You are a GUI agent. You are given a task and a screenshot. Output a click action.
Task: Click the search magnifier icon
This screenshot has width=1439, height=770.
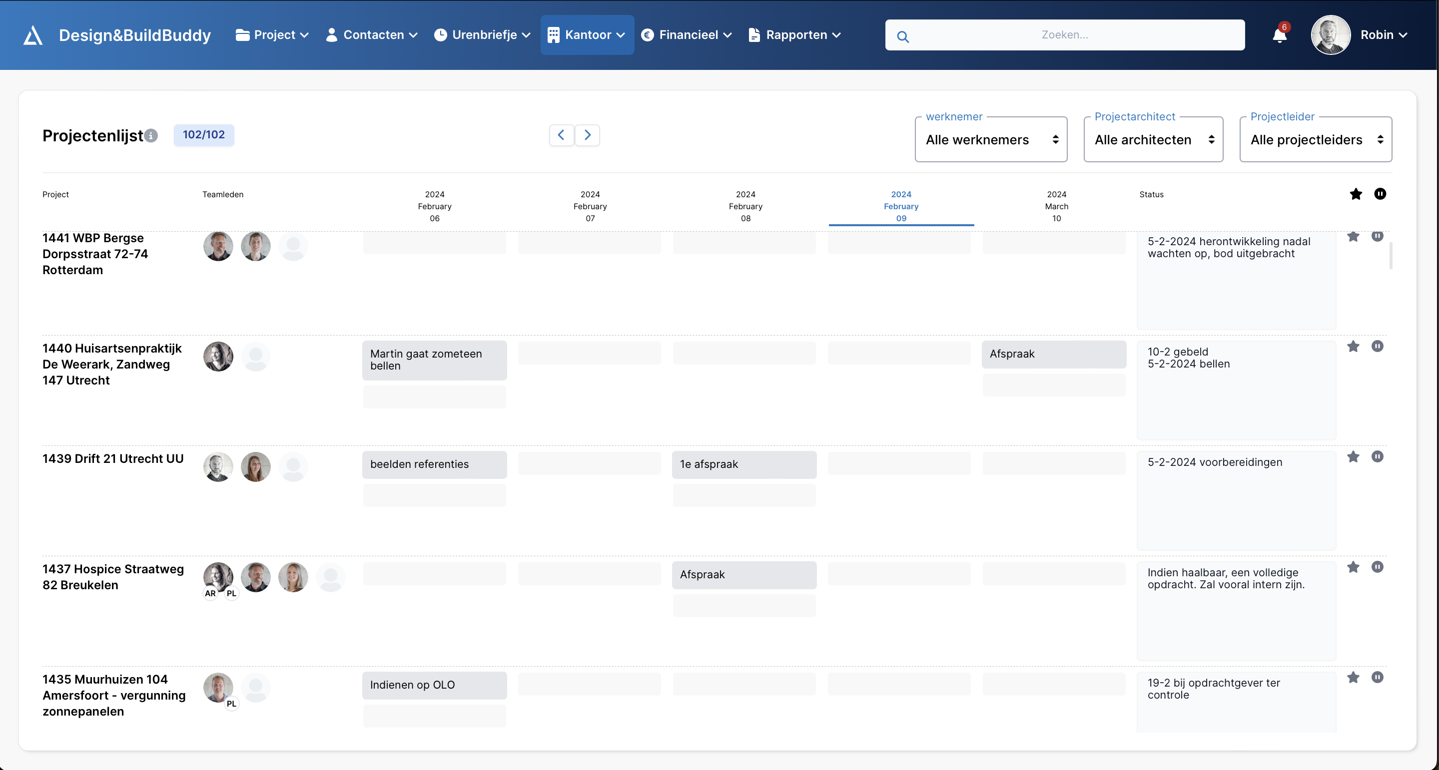click(x=903, y=37)
